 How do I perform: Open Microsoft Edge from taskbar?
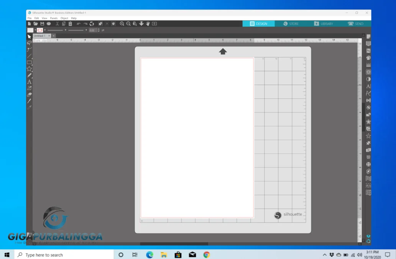150,255
